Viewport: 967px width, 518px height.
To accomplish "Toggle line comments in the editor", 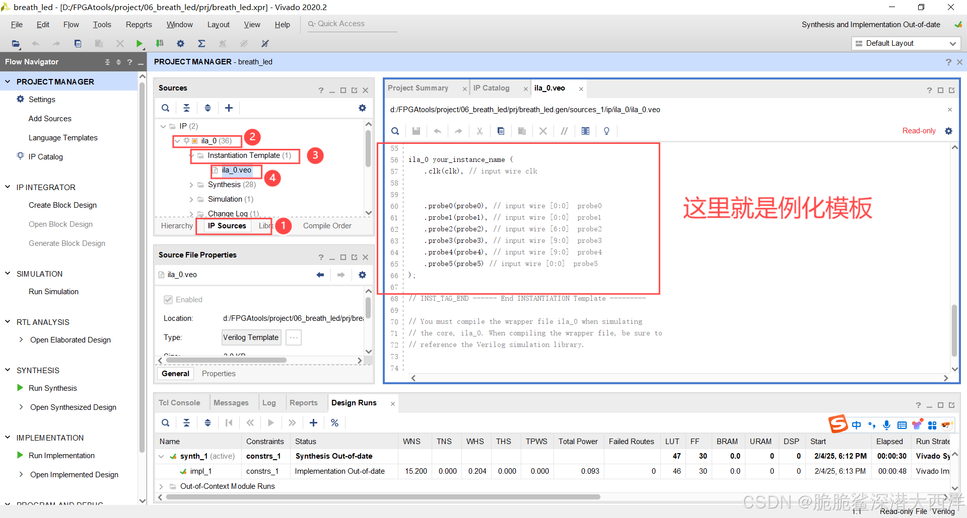I will (564, 131).
